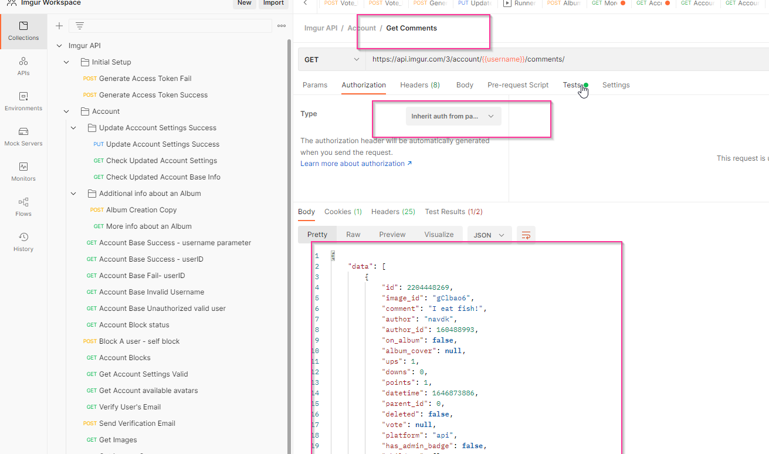This screenshot has width=769, height=454.
Task: Click the collections list scrollbar
Action: pos(289,246)
